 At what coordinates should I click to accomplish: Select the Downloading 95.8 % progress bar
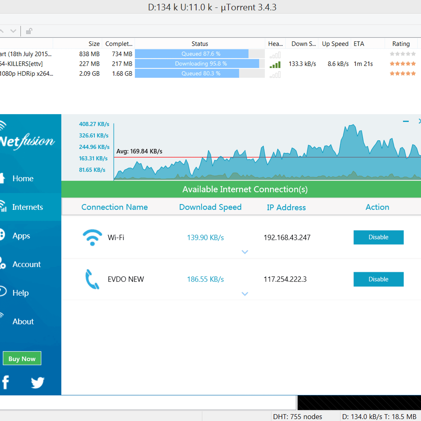tap(200, 64)
